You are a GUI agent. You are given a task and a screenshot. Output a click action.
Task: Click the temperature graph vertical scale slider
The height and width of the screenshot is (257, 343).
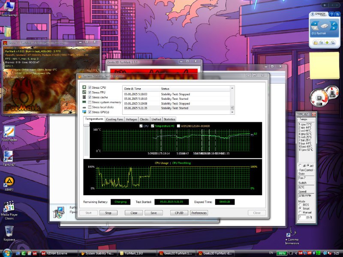(87, 126)
